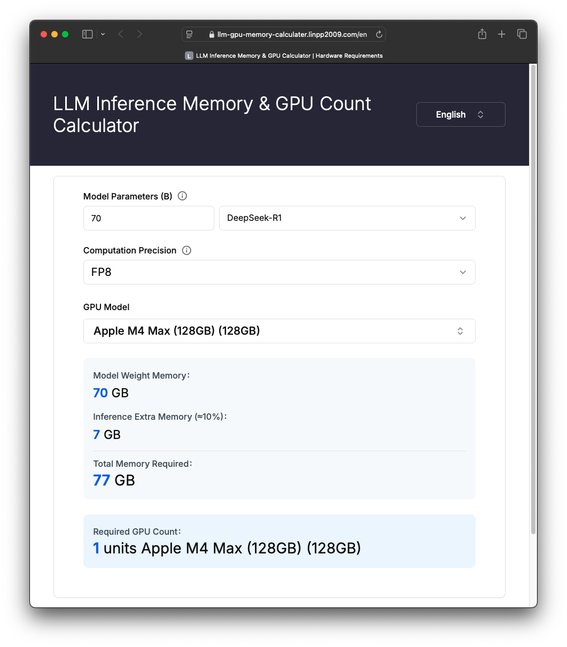Click the Computation Precision info icon
567x647 pixels.
pos(187,250)
